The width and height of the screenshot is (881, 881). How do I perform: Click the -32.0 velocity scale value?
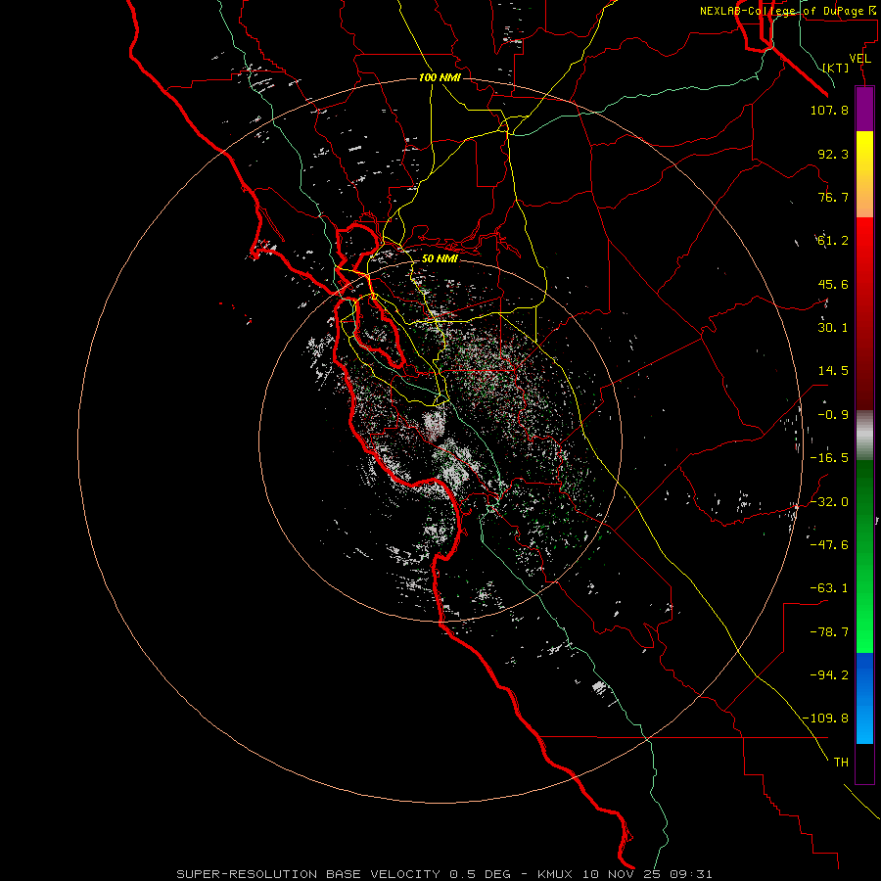point(829,502)
